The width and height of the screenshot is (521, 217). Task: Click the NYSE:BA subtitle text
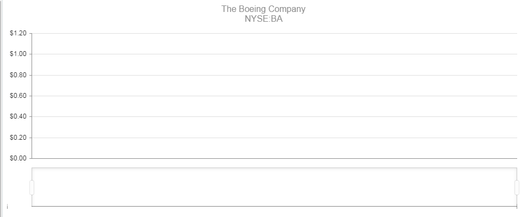[263, 19]
